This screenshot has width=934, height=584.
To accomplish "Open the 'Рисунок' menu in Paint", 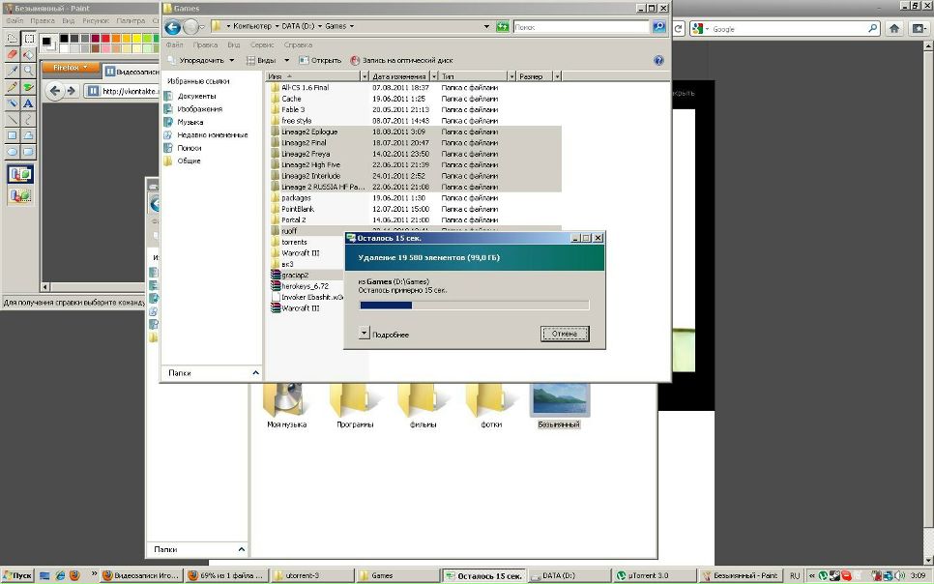I will [x=96, y=20].
